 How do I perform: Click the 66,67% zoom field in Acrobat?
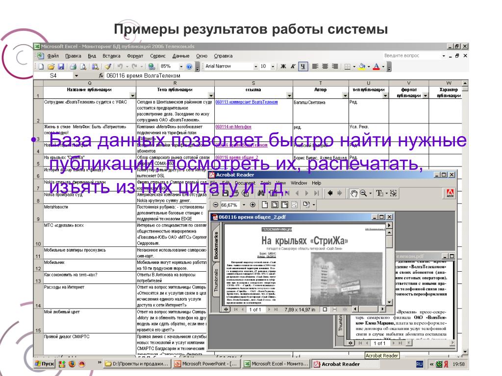click(229, 205)
